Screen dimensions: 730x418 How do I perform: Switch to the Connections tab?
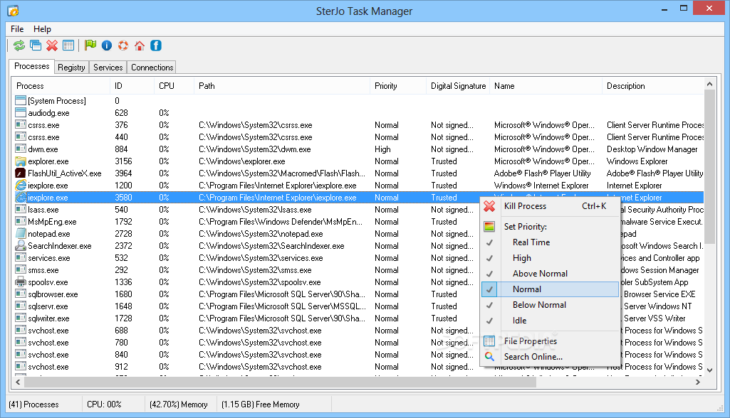coord(152,68)
